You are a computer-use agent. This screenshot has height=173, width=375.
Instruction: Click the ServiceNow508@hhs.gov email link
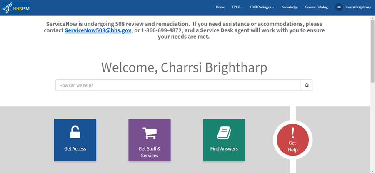(98, 30)
